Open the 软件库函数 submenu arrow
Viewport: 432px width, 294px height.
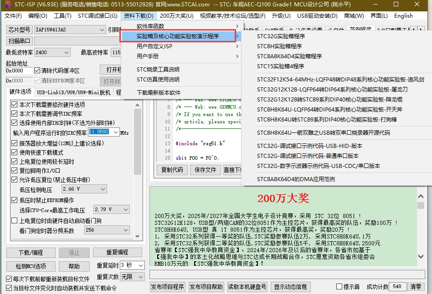(237, 26)
